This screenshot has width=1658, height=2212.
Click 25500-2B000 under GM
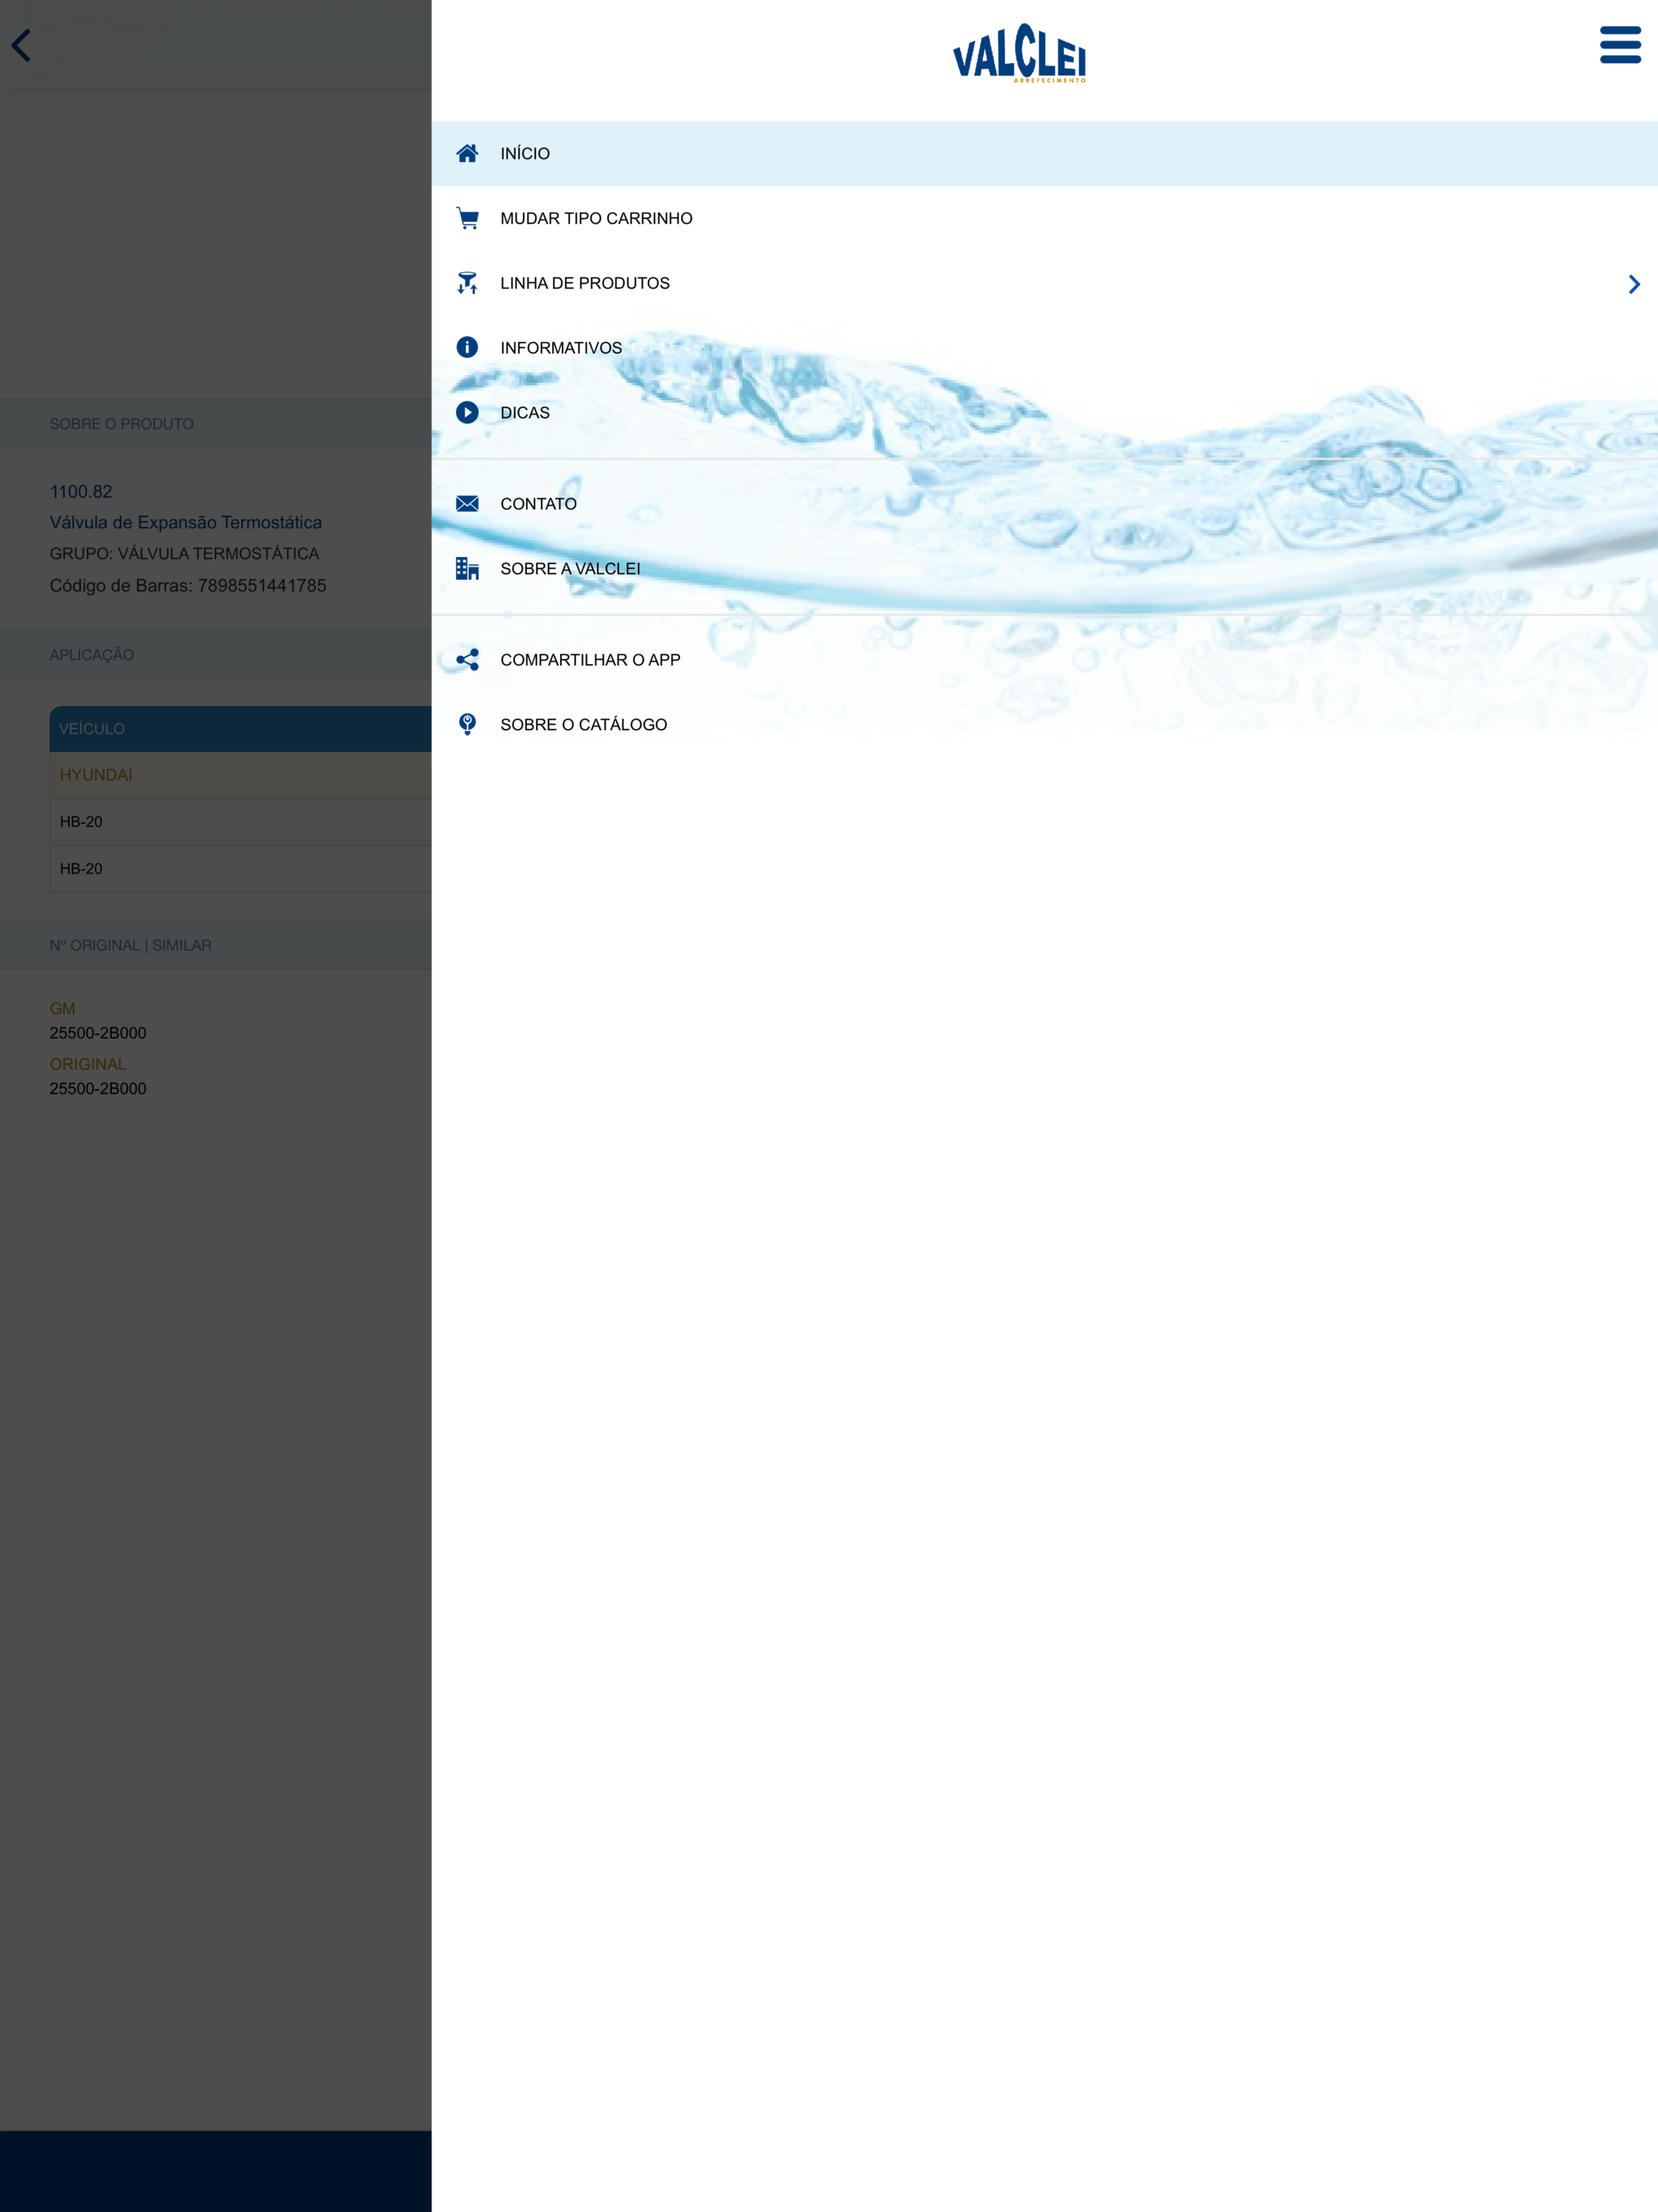98,1033
